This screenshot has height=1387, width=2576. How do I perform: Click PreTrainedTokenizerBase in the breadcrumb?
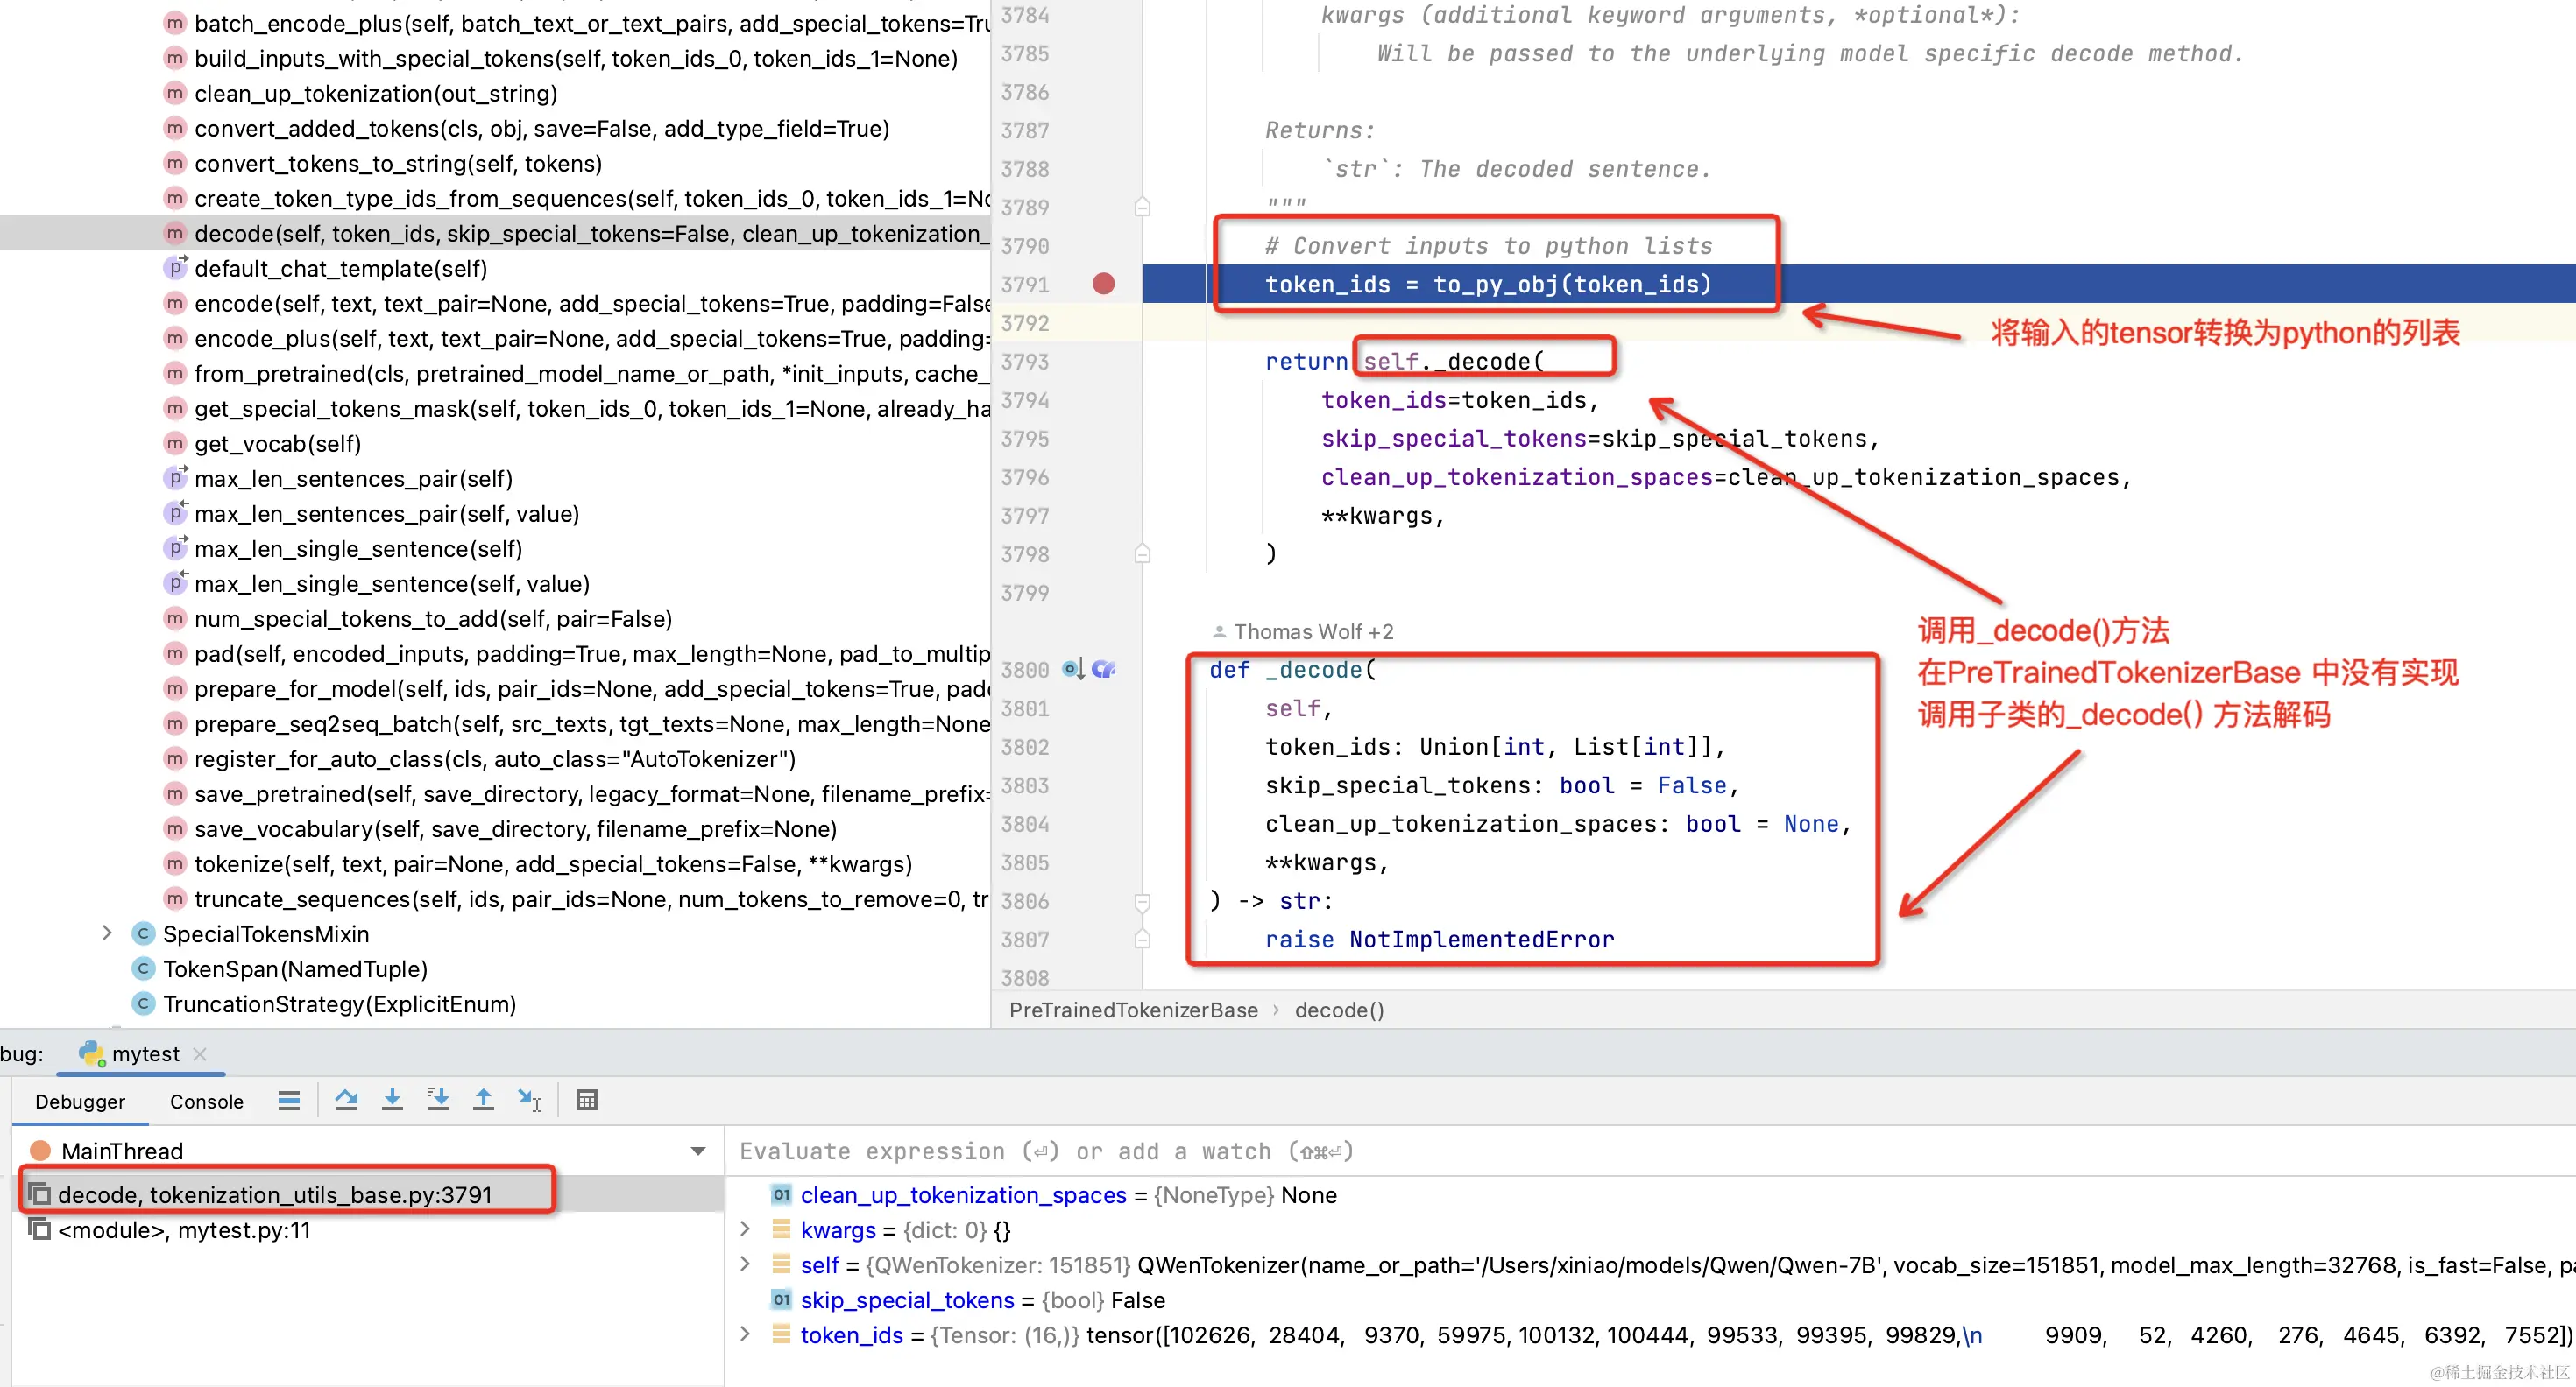click(x=1133, y=1010)
